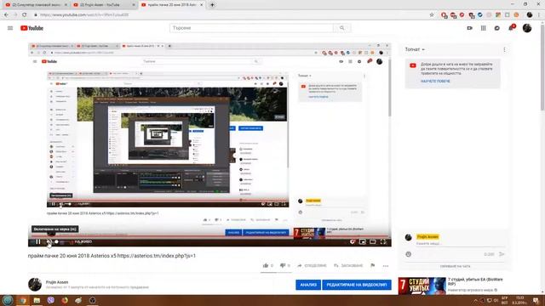Open the YouTube messages icon

click(497, 28)
